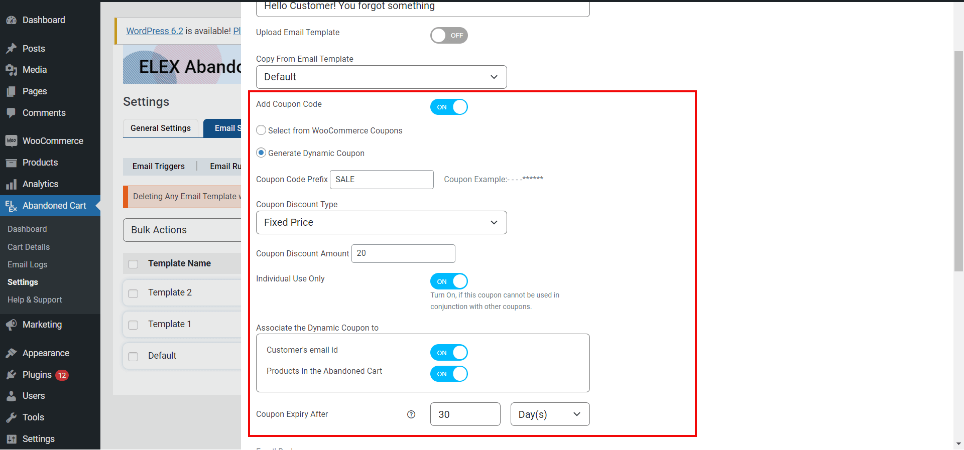964x450 pixels.
Task: Click the Plugins icon in sidebar
Action: coord(11,375)
